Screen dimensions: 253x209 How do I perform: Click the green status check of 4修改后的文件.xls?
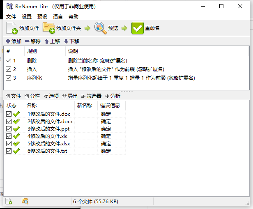(x=16, y=136)
